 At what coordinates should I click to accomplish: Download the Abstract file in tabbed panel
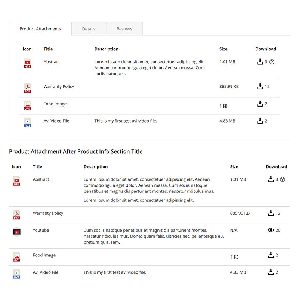260,62
